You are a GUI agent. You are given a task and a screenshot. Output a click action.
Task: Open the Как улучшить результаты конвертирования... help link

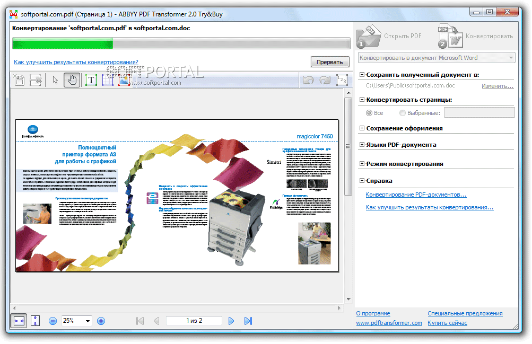click(x=430, y=207)
